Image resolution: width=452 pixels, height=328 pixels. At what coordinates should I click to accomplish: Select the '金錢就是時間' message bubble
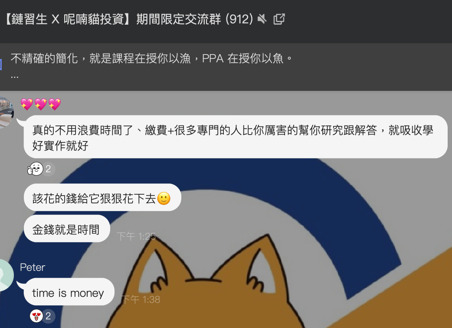pos(67,228)
